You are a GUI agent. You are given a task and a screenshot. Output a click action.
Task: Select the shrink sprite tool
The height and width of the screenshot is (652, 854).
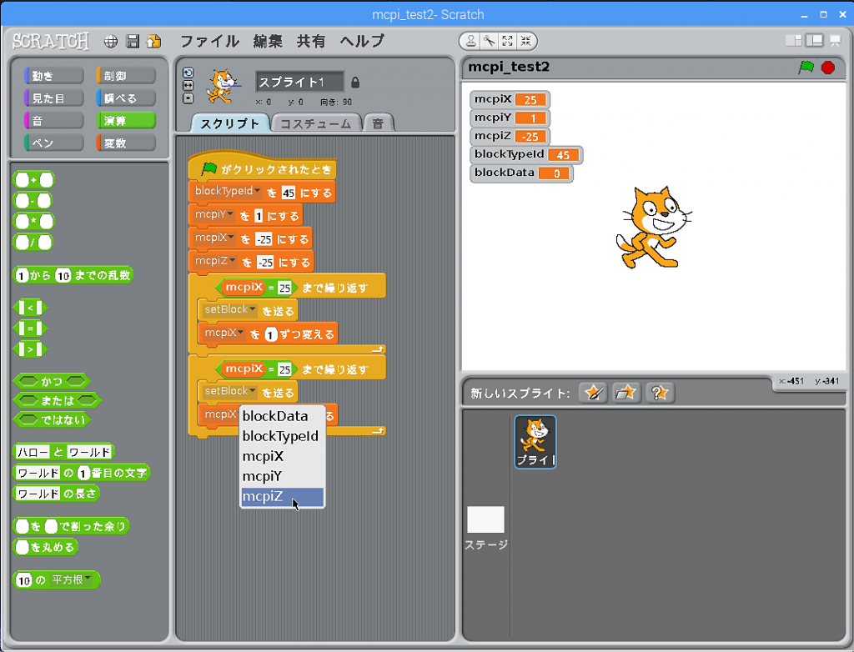[x=525, y=41]
